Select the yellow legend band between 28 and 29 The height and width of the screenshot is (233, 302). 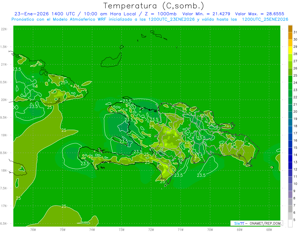coord(290,50)
